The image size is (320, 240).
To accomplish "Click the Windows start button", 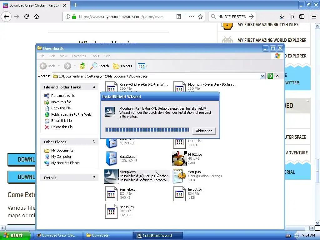I will coord(15,235).
